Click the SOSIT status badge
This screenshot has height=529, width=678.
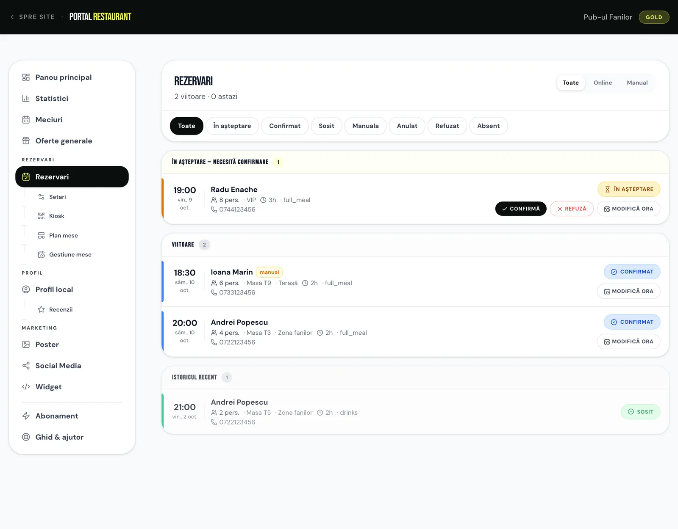pyautogui.click(x=640, y=412)
